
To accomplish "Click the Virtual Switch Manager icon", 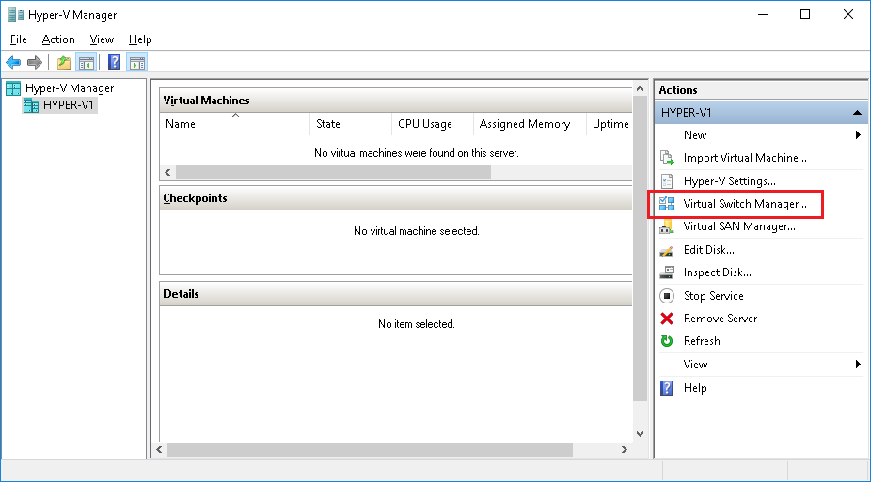I will (x=667, y=204).
